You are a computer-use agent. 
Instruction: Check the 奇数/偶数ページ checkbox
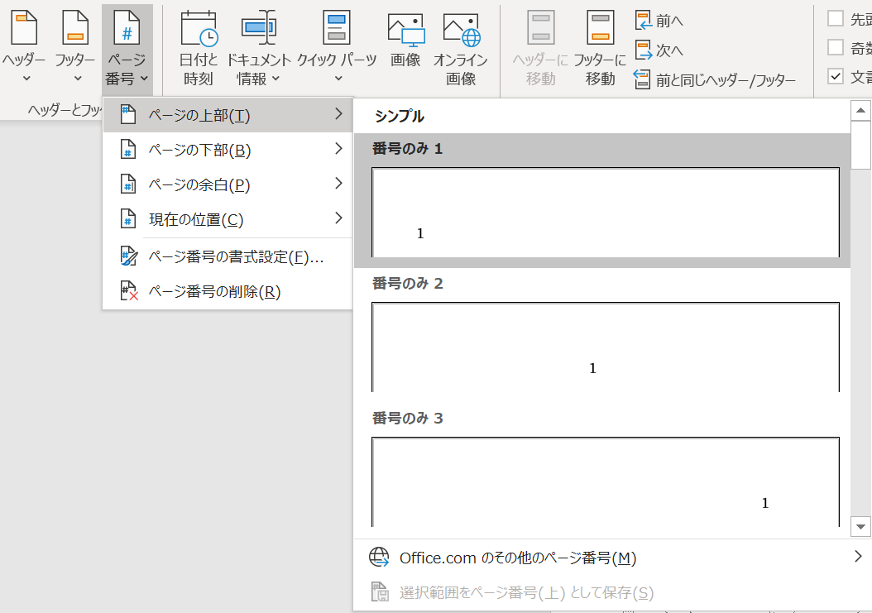click(837, 47)
